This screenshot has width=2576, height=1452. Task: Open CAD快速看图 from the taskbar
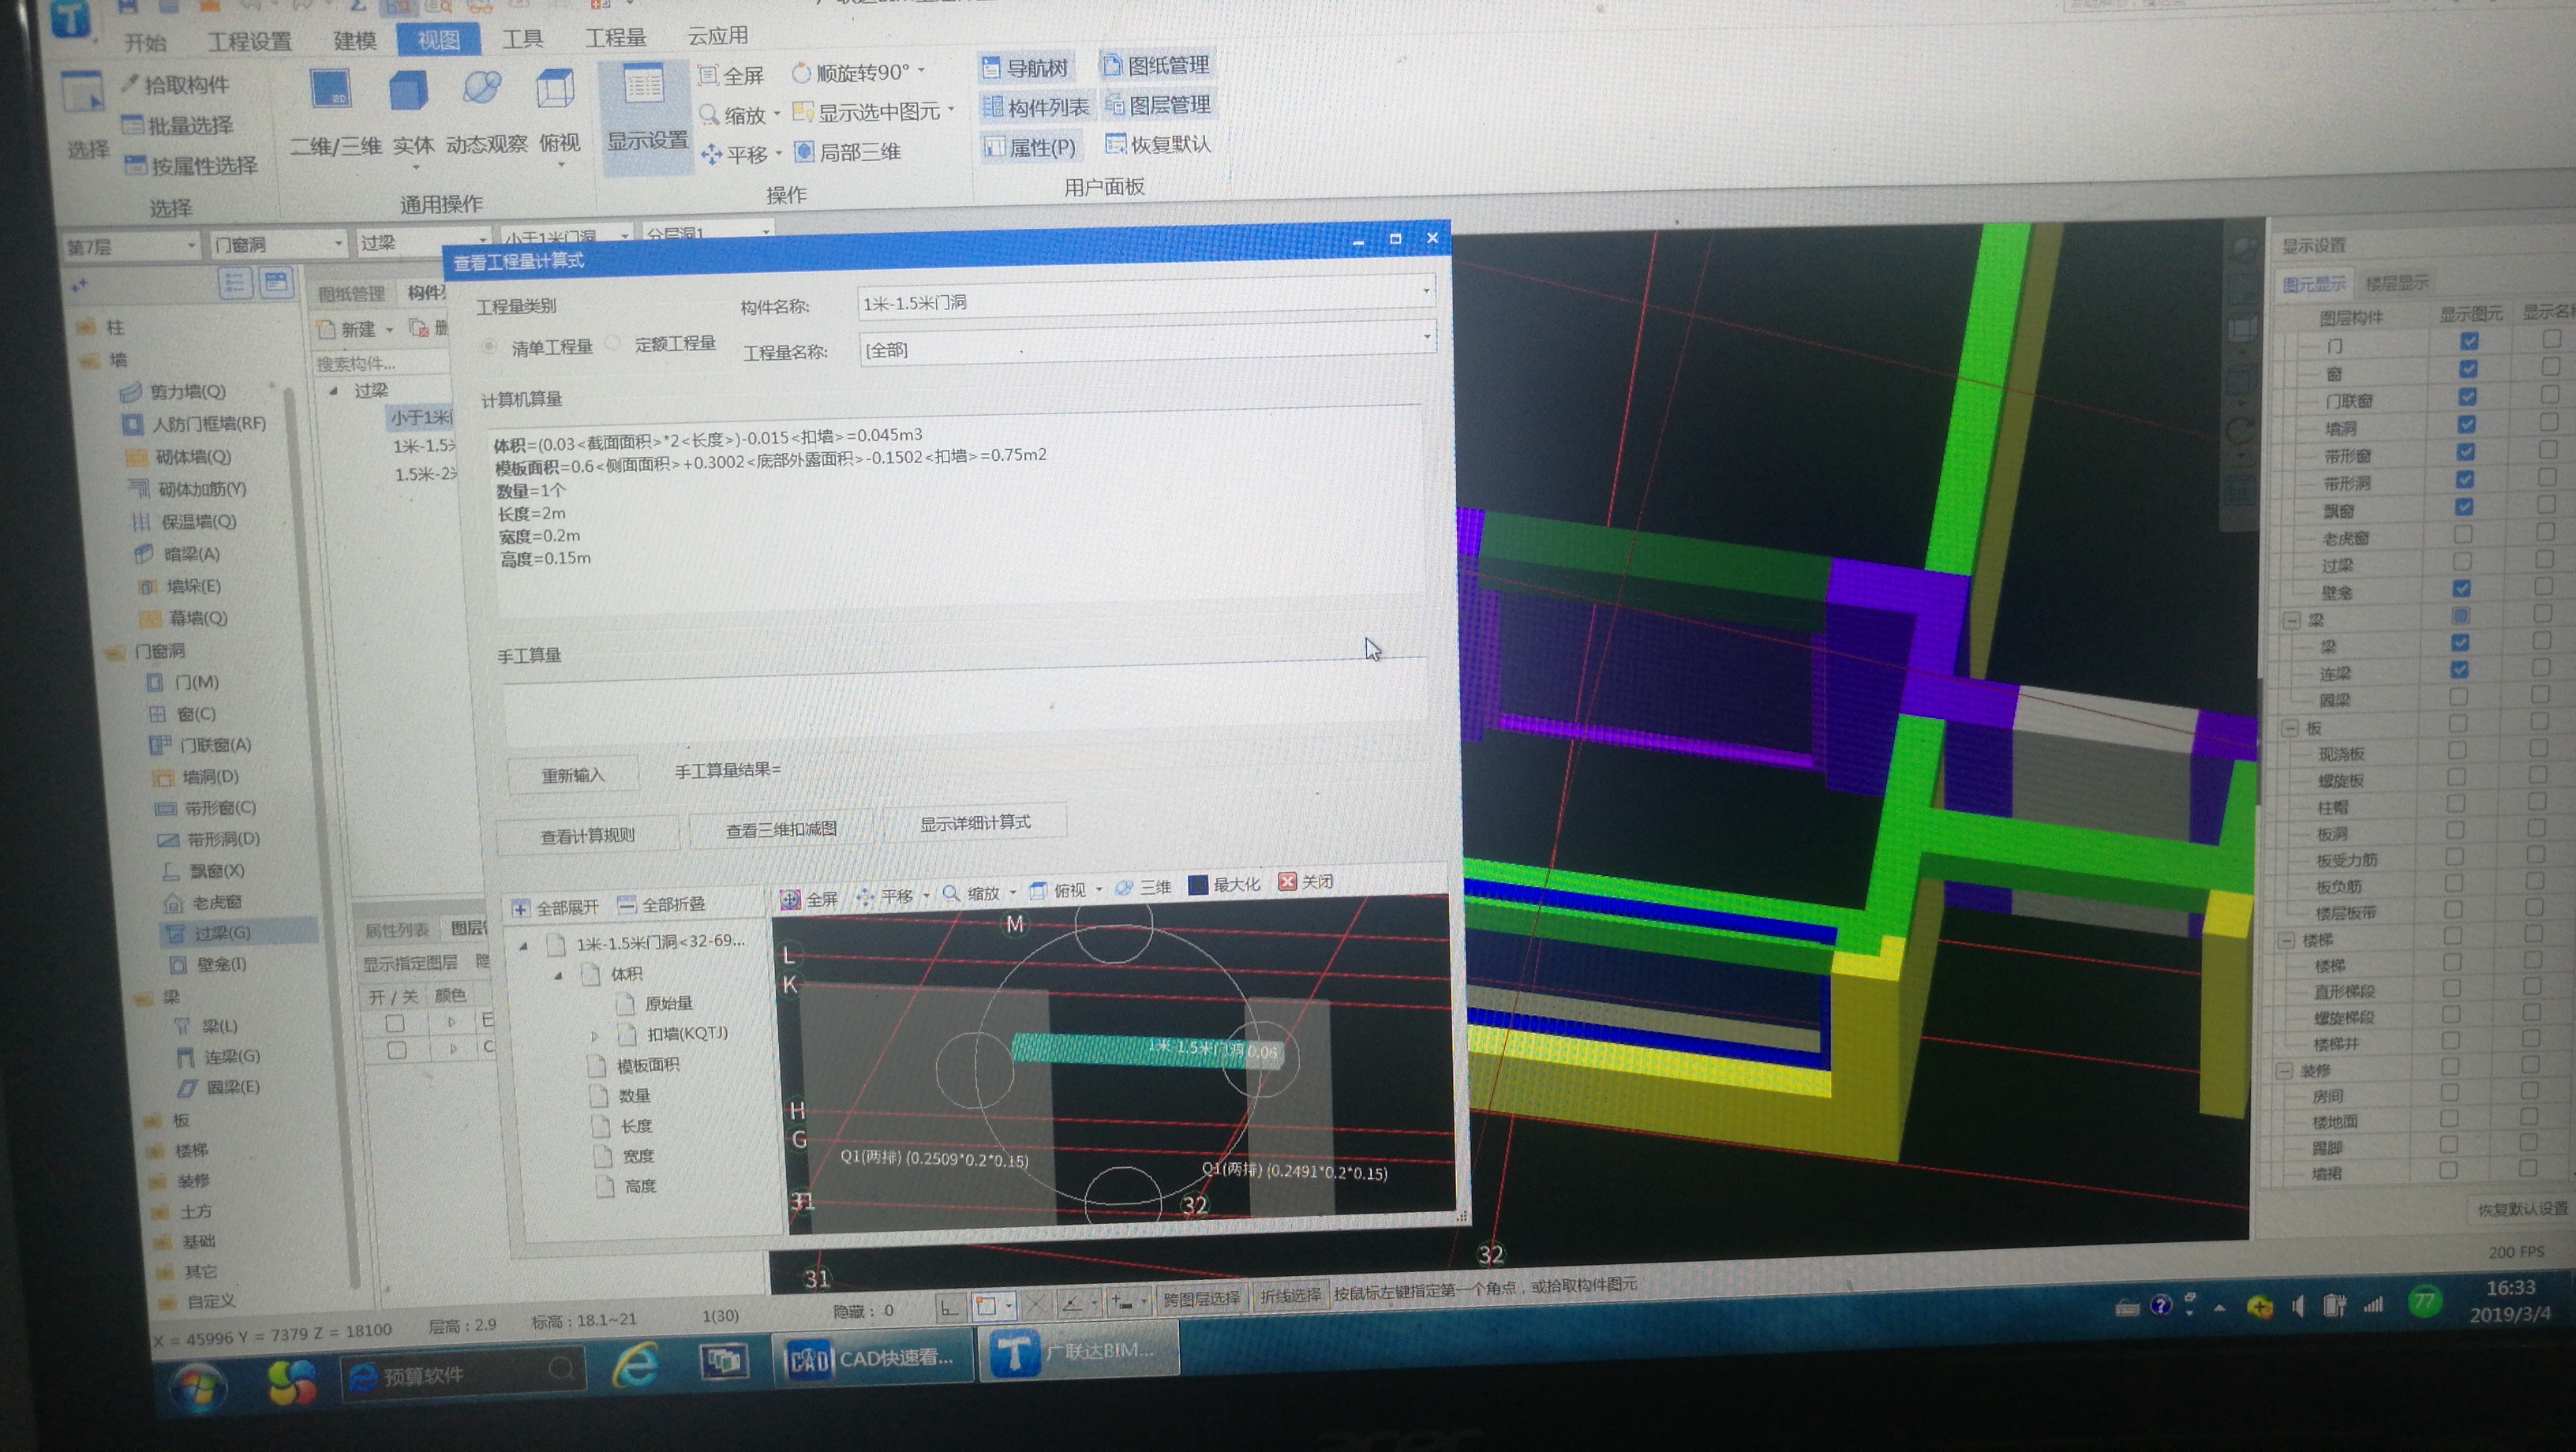(873, 1357)
